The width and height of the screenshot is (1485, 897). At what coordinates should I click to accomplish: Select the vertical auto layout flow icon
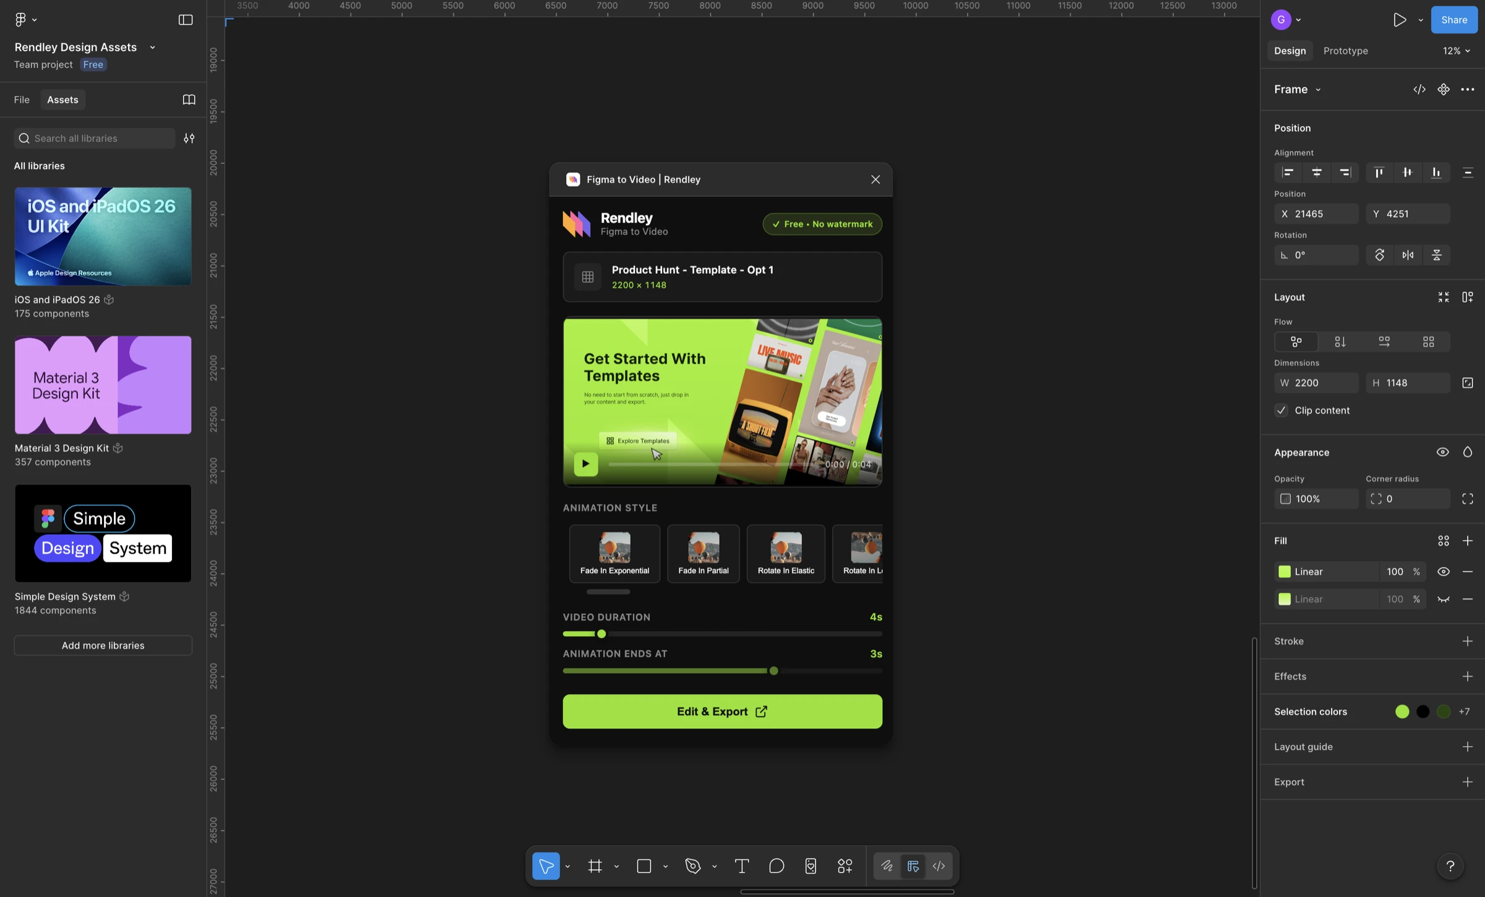(1340, 341)
